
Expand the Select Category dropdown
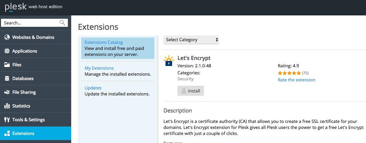click(191, 40)
